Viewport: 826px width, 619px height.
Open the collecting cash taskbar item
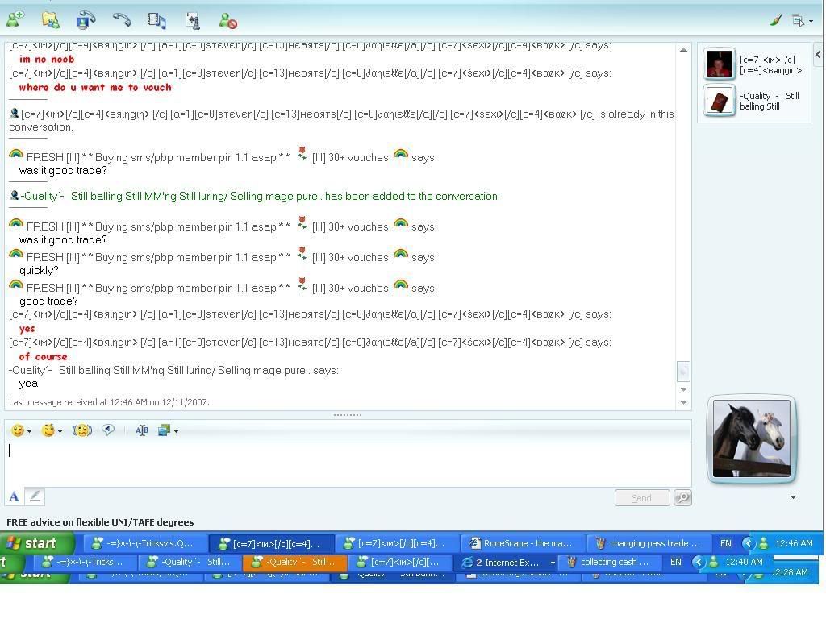pyautogui.click(x=609, y=562)
